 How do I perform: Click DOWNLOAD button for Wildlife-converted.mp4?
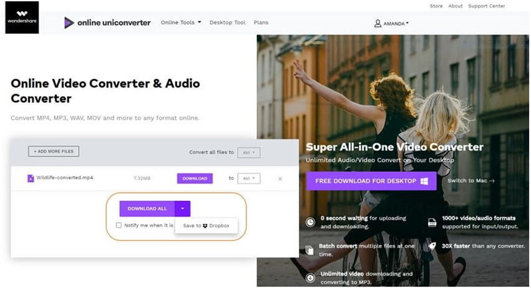click(194, 179)
